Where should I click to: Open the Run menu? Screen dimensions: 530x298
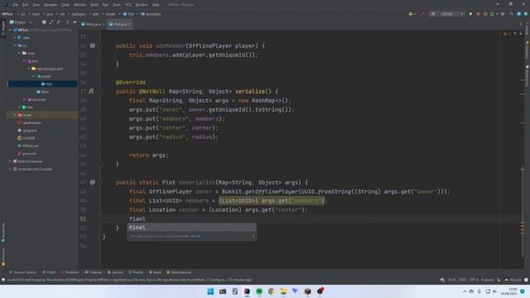(x=105, y=5)
